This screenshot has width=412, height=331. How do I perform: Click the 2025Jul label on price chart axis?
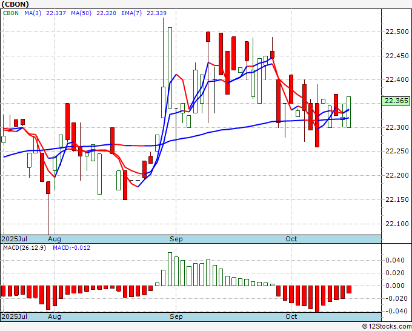tap(15, 239)
